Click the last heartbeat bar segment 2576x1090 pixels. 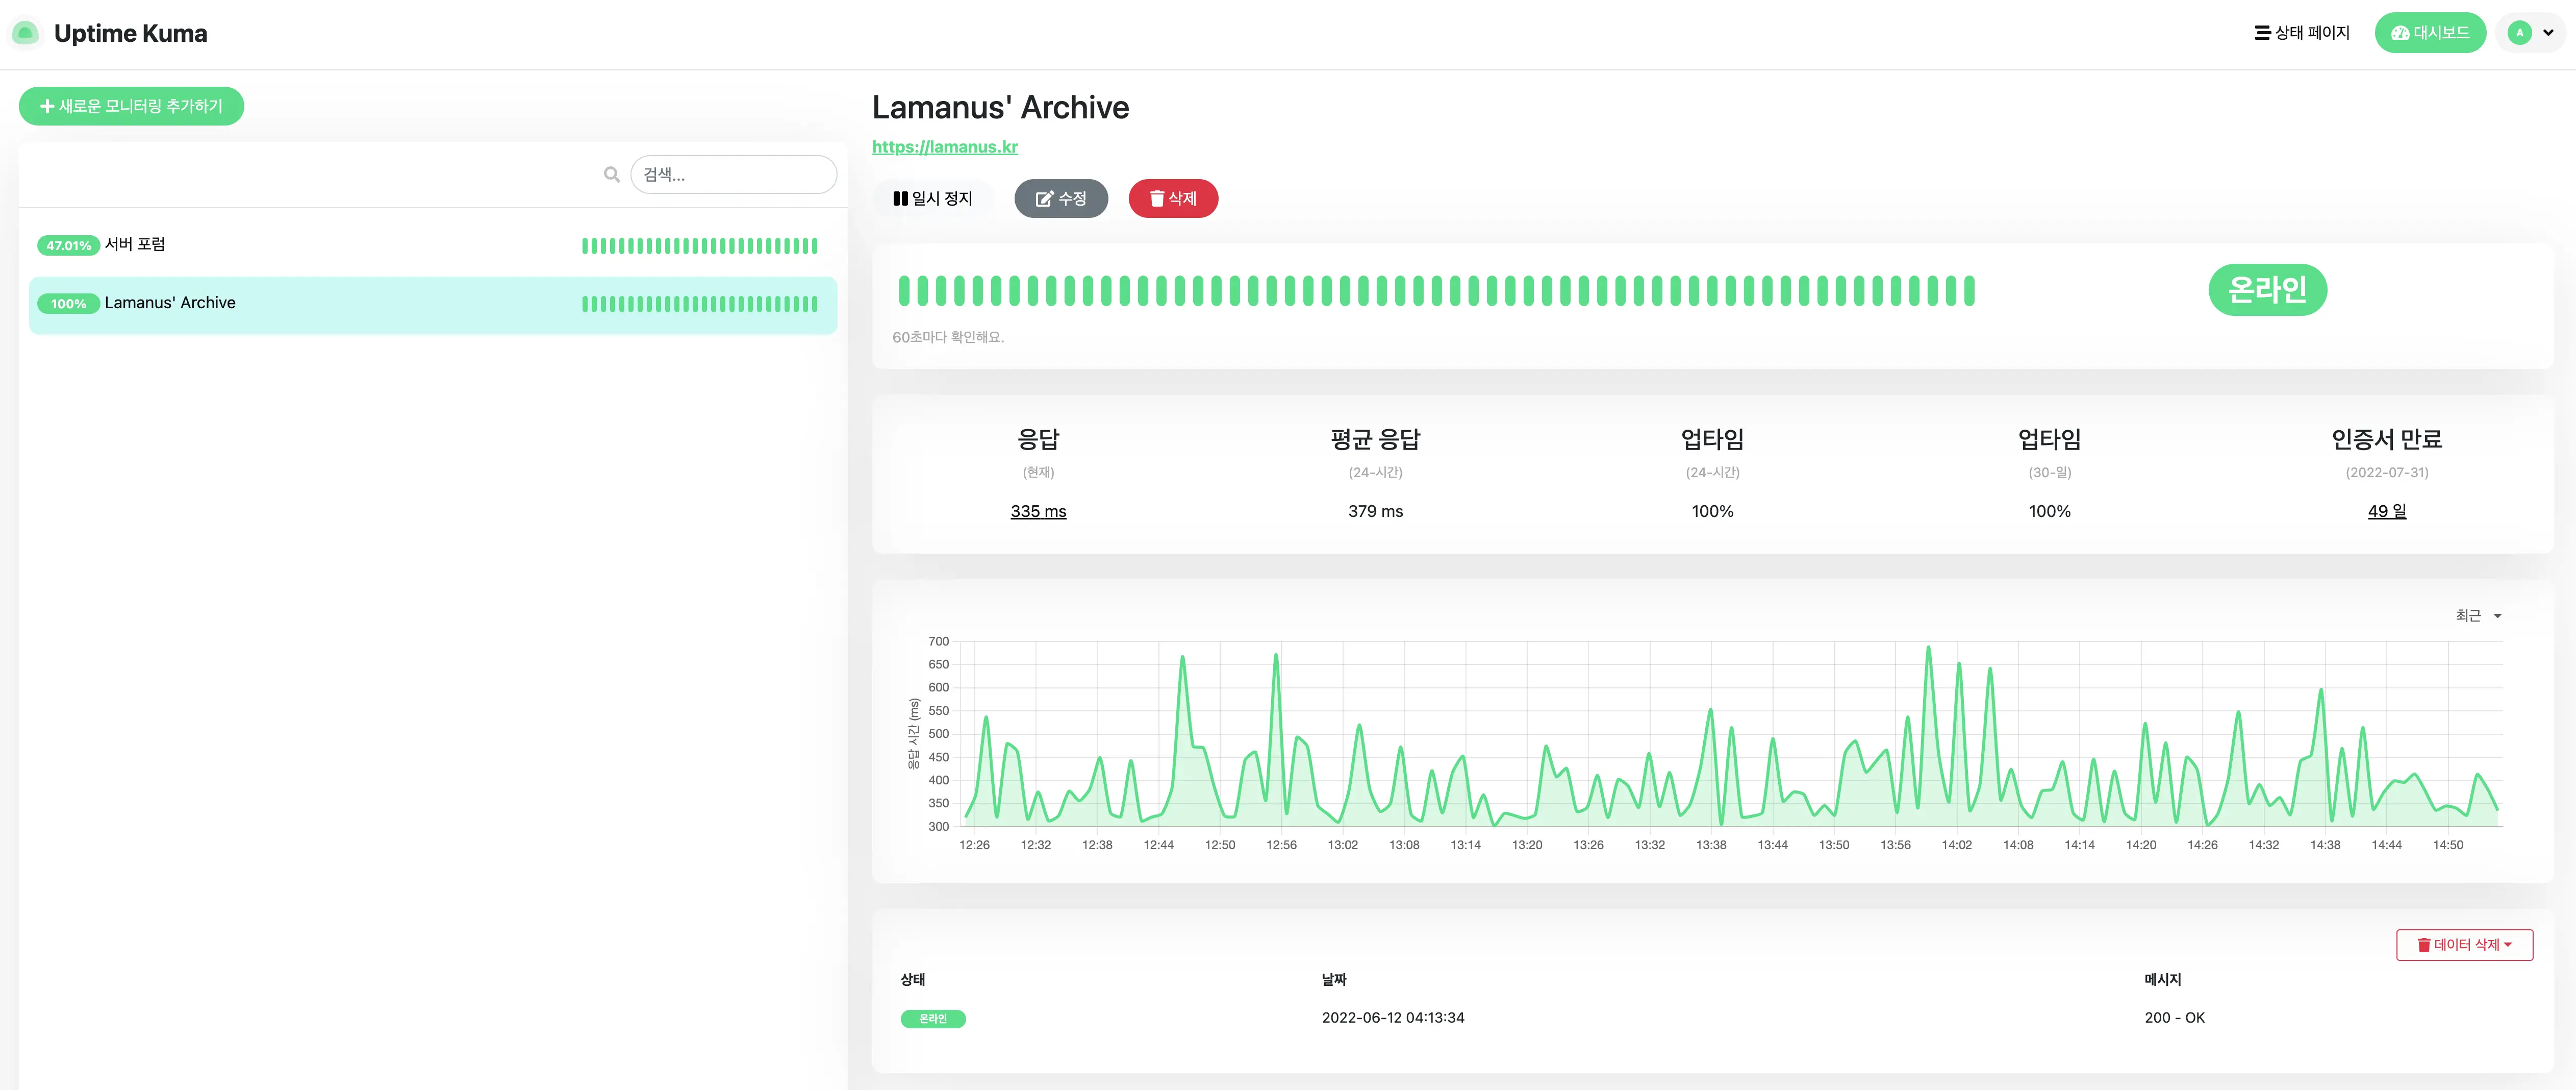(x=1968, y=291)
